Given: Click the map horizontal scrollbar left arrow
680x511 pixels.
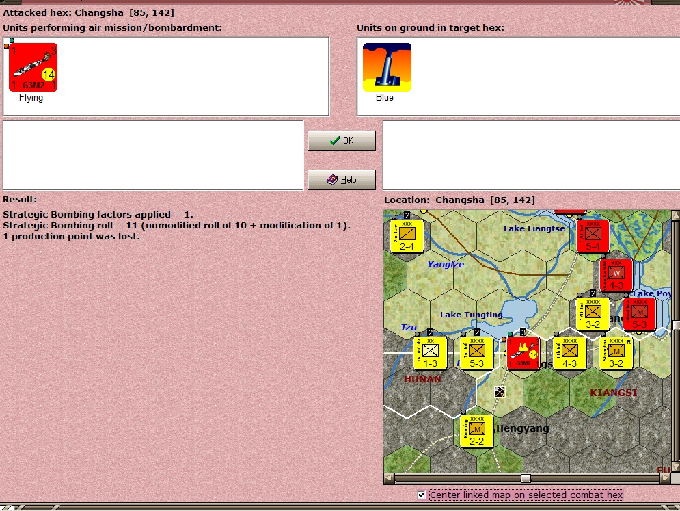Looking at the screenshot, I should (389, 478).
